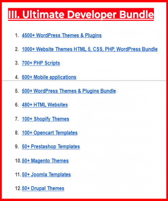Image resolution: width=168 pixels, height=201 pixels.
Task: Click the 700+ PHP Scripts link
Action: click(41, 63)
